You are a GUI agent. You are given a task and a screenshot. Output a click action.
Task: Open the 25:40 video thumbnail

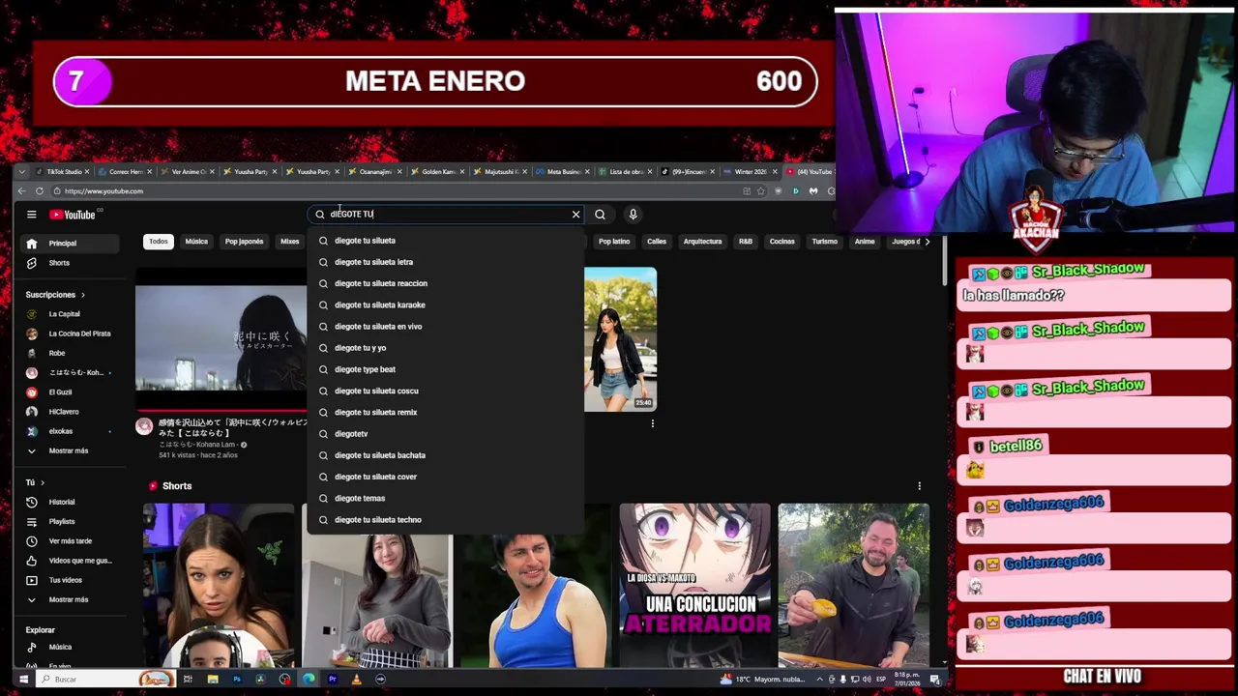pos(620,339)
